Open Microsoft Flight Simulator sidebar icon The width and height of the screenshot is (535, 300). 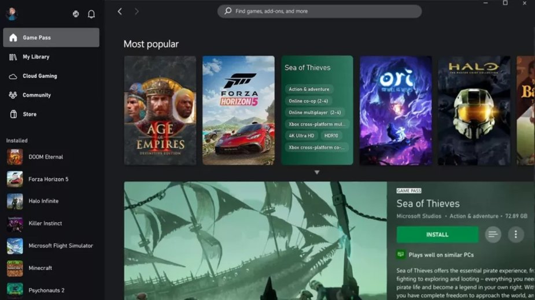pos(14,246)
